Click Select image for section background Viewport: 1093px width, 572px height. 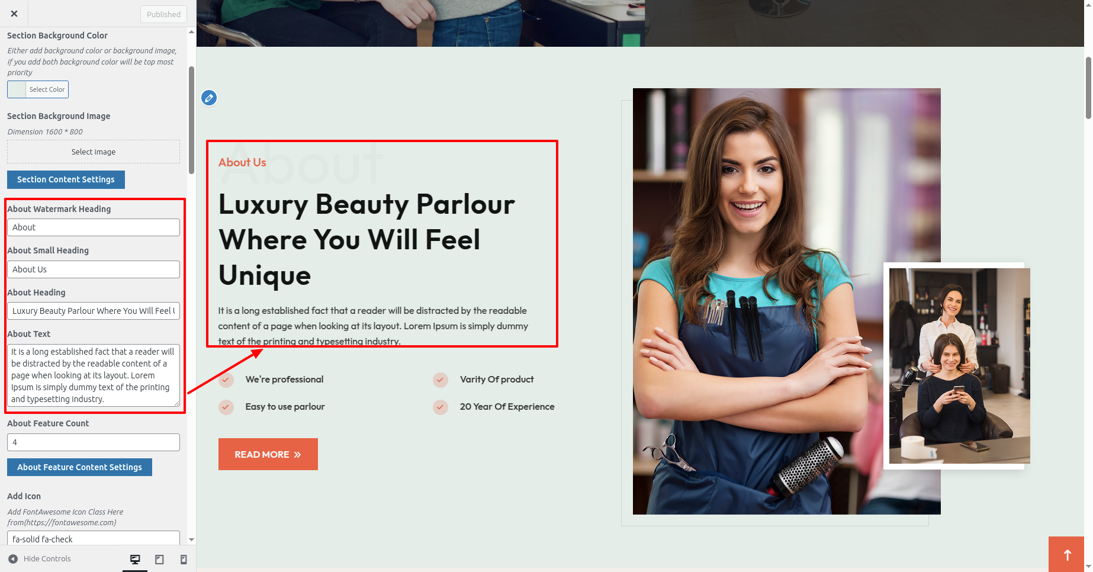(94, 152)
